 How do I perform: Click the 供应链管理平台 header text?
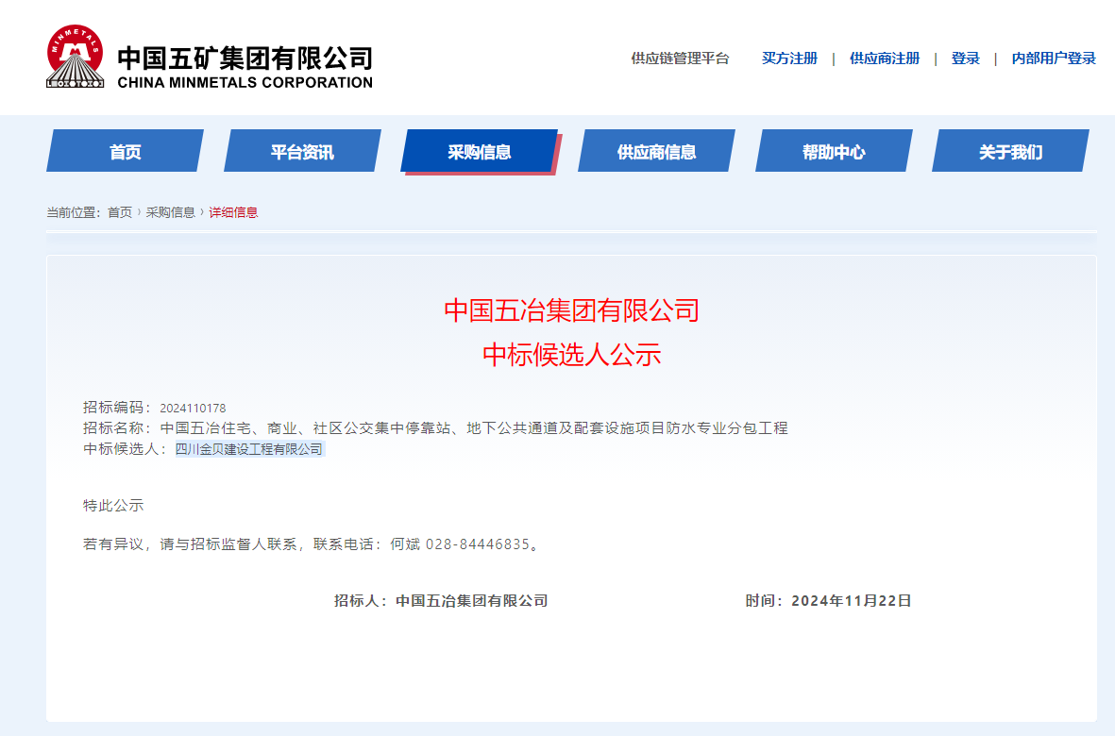click(x=680, y=59)
